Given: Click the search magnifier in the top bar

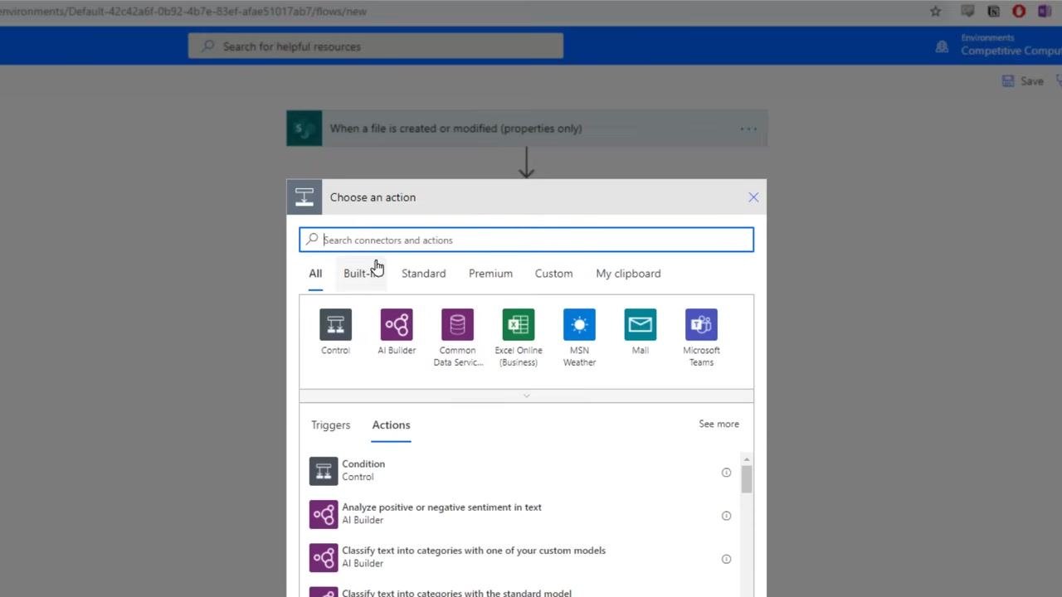Looking at the screenshot, I should (209, 46).
